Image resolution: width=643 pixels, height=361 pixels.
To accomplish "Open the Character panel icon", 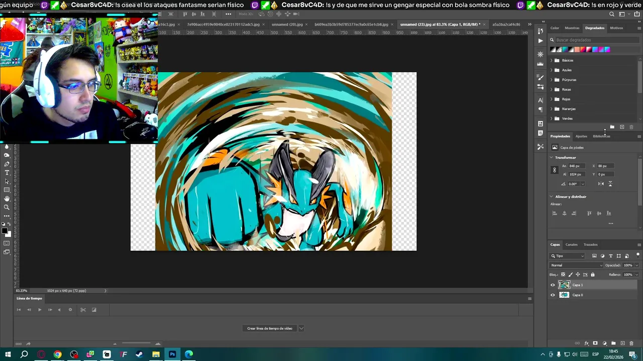I will tap(541, 100).
